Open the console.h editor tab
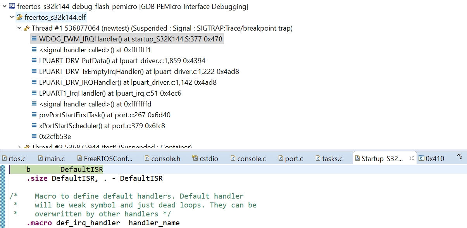 (165, 158)
